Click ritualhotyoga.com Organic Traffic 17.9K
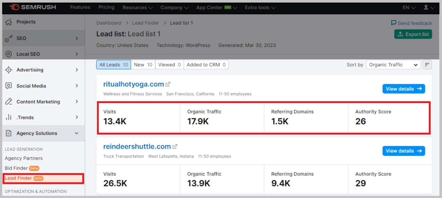Image resolution: width=442 pixels, height=198 pixels. point(198,121)
